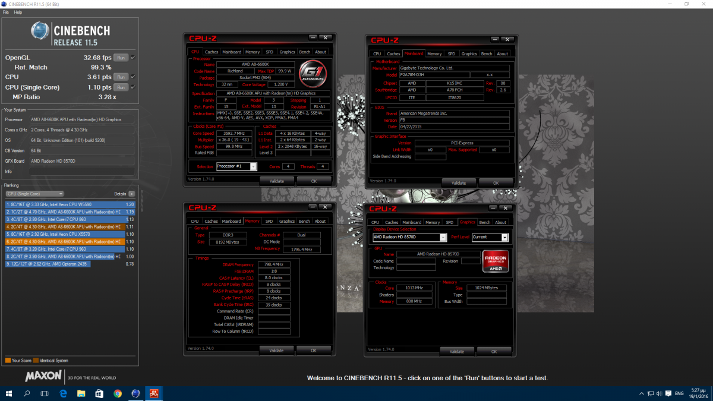Select Memory tab in the Graphics window
The image size is (713, 401).
point(433,222)
